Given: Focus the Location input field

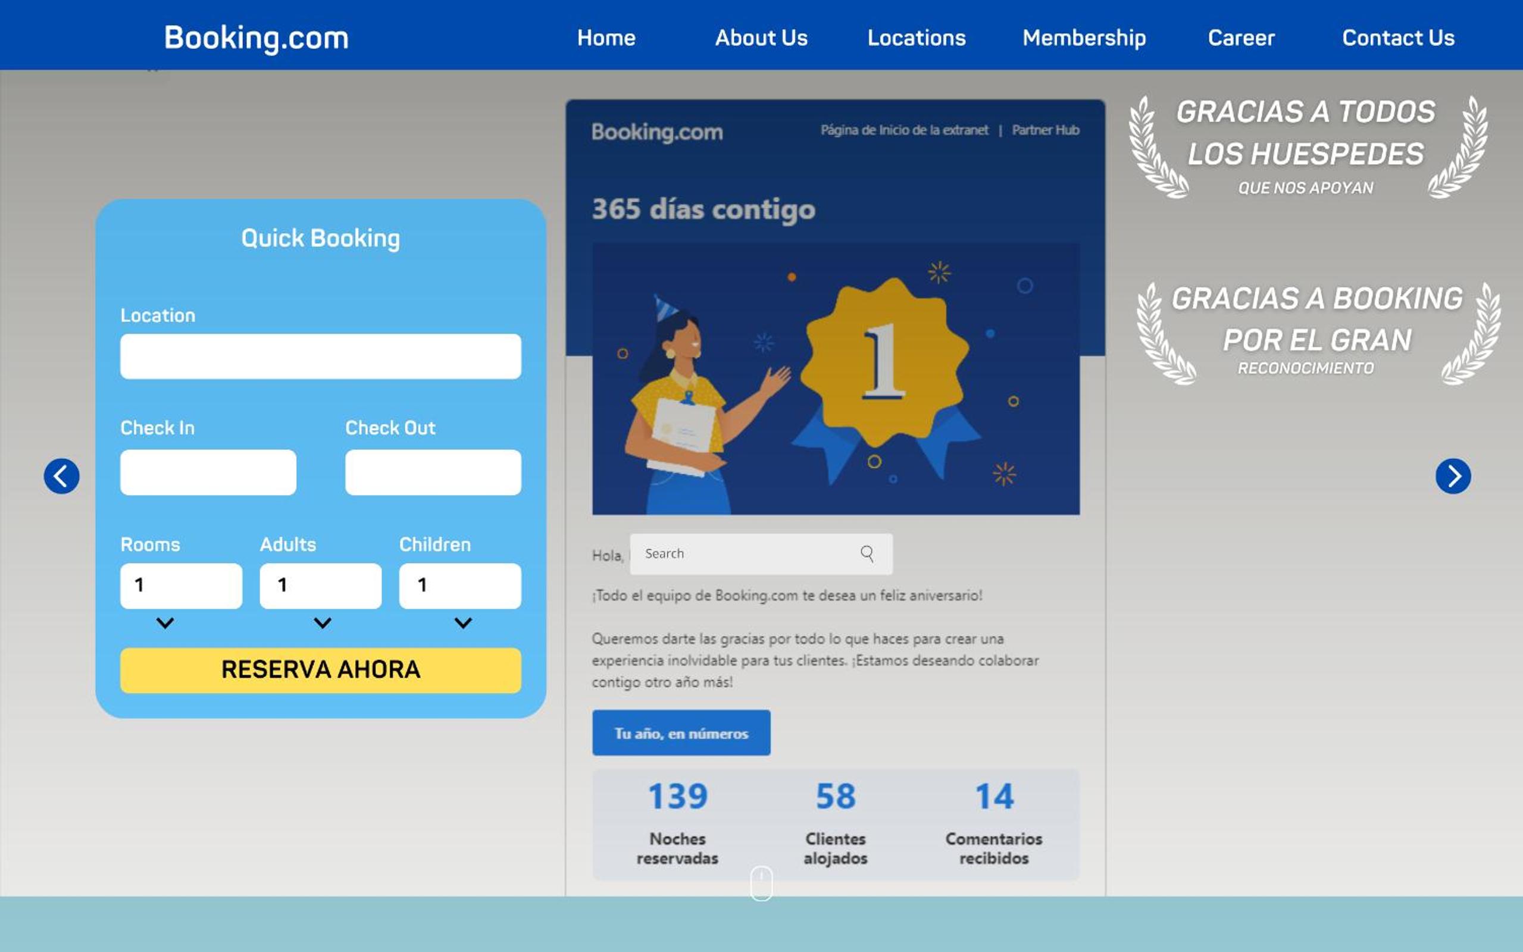Looking at the screenshot, I should [x=320, y=356].
